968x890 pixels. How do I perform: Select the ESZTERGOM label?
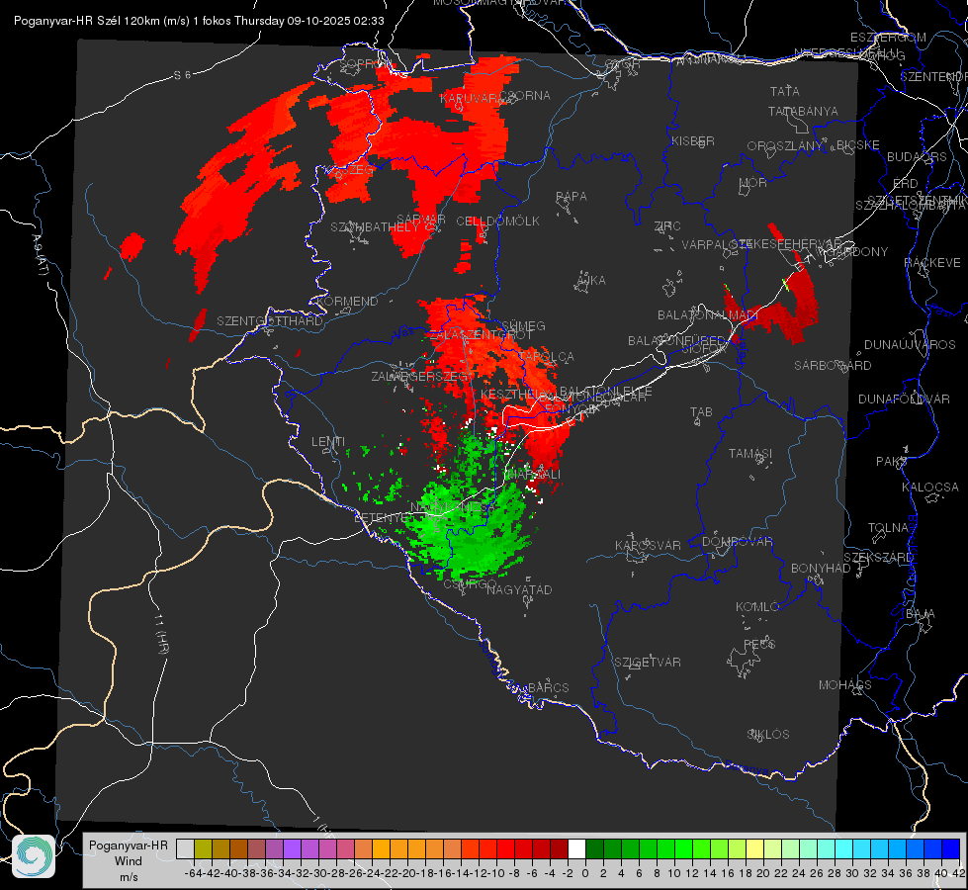point(888,38)
